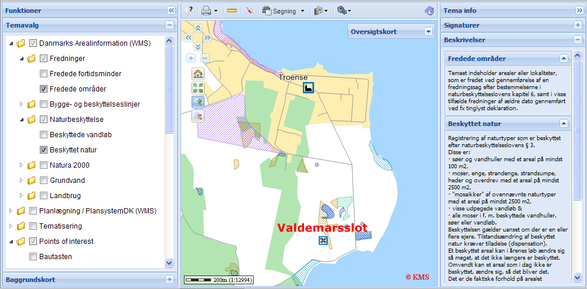
Task: Click the Points of interest folder icon
Action: pos(21,242)
